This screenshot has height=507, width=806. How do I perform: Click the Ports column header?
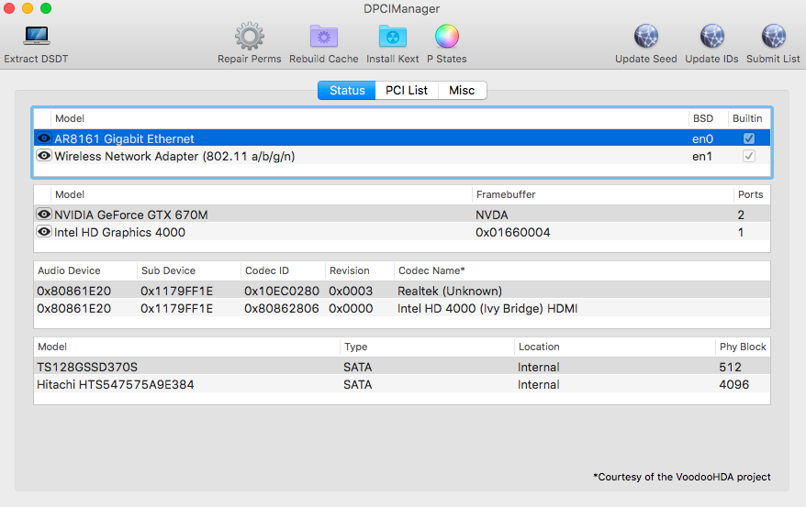point(751,194)
